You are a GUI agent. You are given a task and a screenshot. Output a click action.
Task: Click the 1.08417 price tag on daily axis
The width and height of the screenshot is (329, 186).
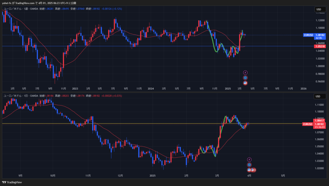point(320,121)
